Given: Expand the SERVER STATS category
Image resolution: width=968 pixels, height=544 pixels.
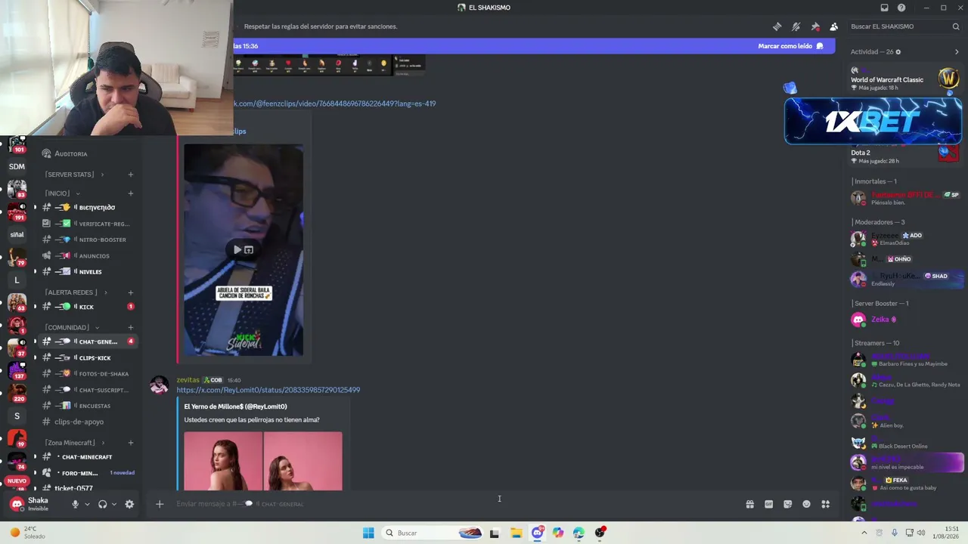Looking at the screenshot, I should click(x=74, y=175).
